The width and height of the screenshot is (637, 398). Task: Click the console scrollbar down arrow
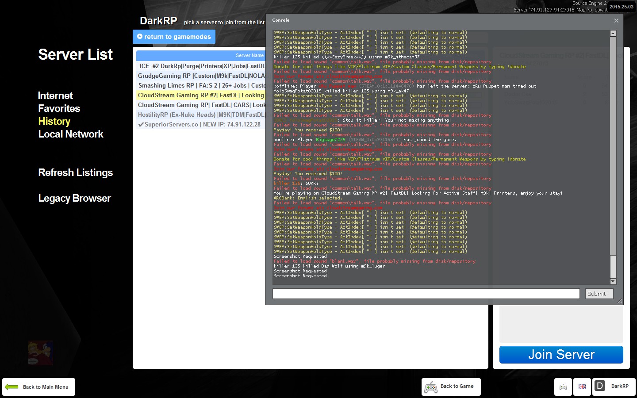click(x=613, y=281)
